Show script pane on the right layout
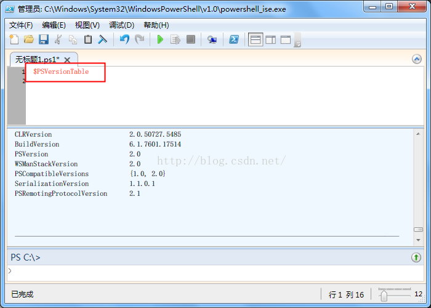Image resolution: width=431 pixels, height=308 pixels. [x=271, y=39]
